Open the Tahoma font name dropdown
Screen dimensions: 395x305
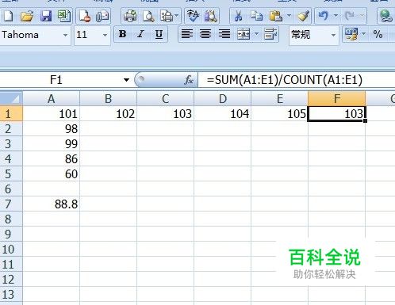[65, 35]
